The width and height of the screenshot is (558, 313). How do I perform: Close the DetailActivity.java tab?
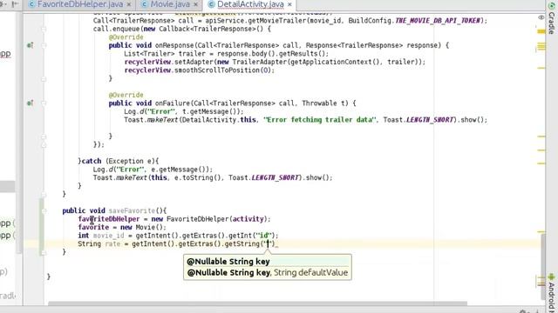289,4
